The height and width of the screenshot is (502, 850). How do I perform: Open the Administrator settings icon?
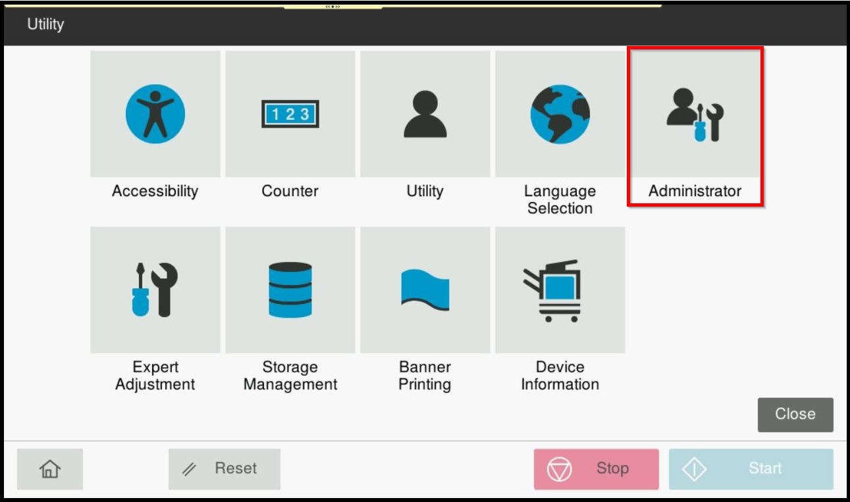[695, 114]
